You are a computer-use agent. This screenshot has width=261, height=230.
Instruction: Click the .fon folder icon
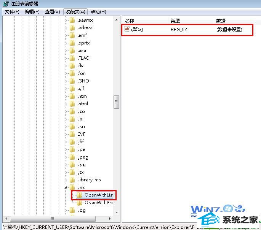[x=72, y=73]
